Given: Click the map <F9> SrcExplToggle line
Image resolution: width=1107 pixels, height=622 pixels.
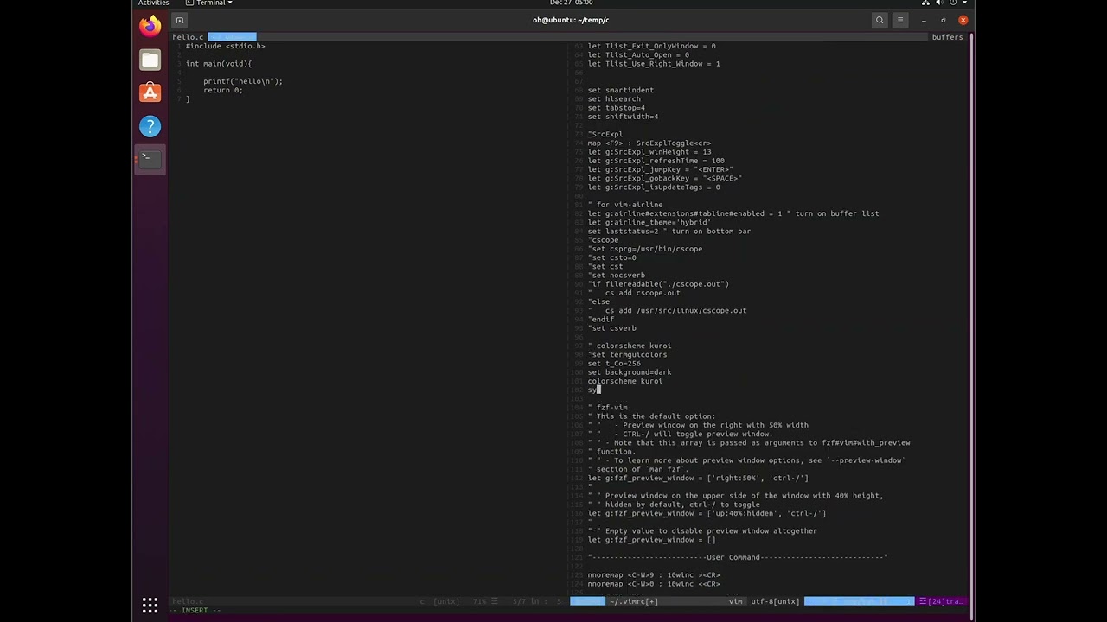Looking at the screenshot, I should click(x=649, y=143).
